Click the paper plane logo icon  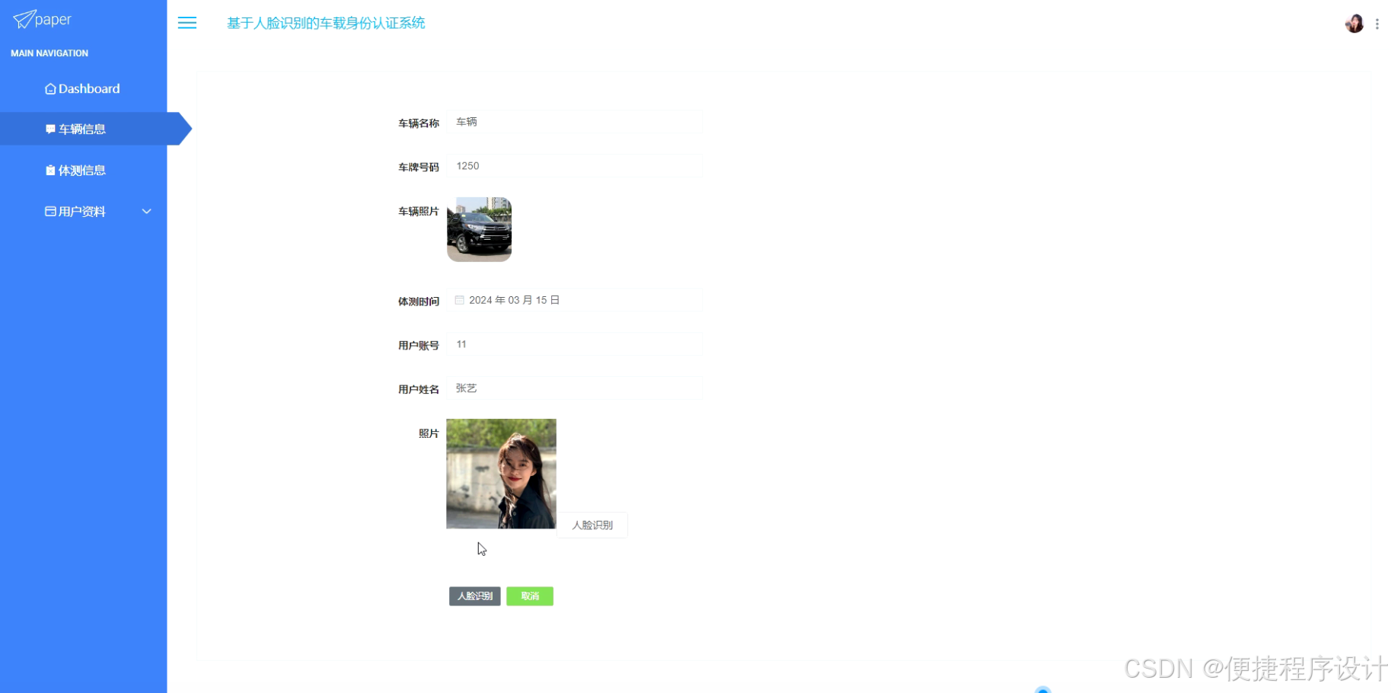tap(24, 19)
